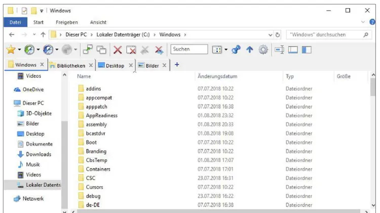The image size is (380, 213).
Task: Sort by Typ column header
Action: tap(290, 76)
